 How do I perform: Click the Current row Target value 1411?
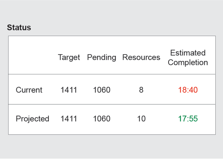point(69,90)
